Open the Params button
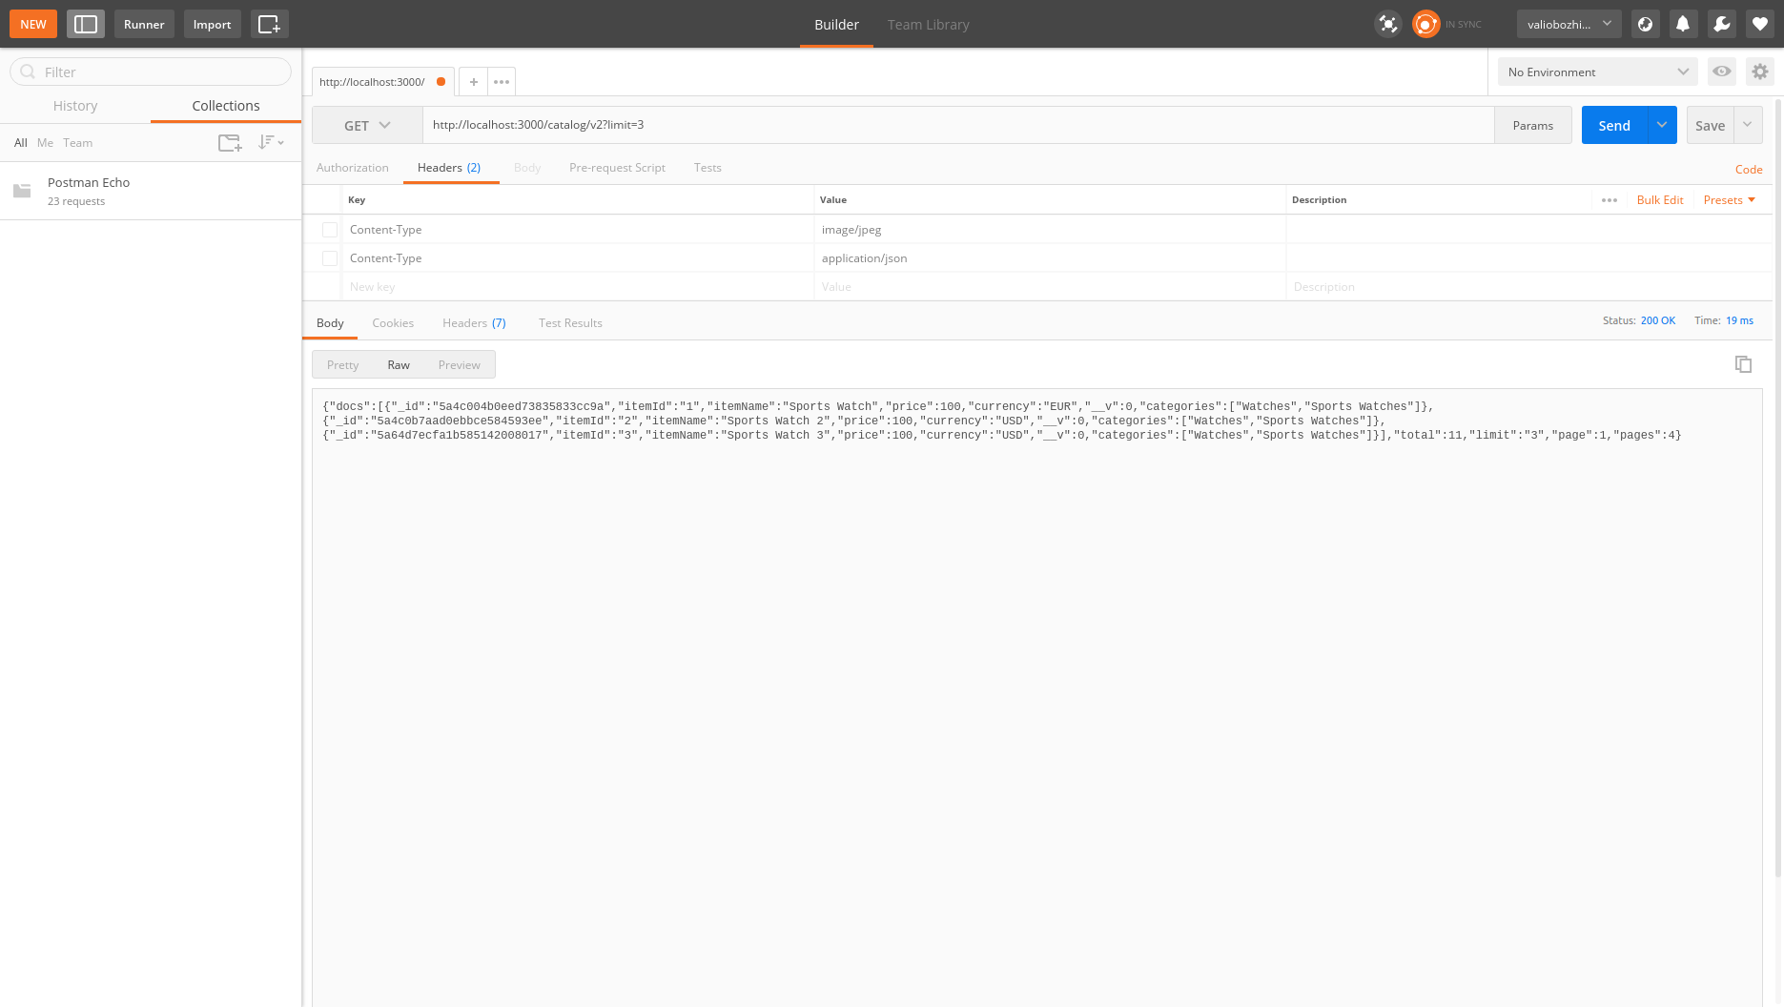Screen dimensions: 1784x1007 tap(1533, 125)
